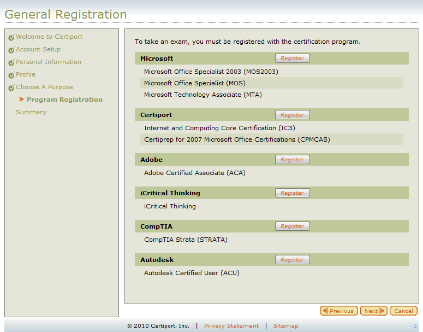The width and height of the screenshot is (423, 332).
Task: Click checkmark icon beside Account Setup
Action: coord(11,50)
